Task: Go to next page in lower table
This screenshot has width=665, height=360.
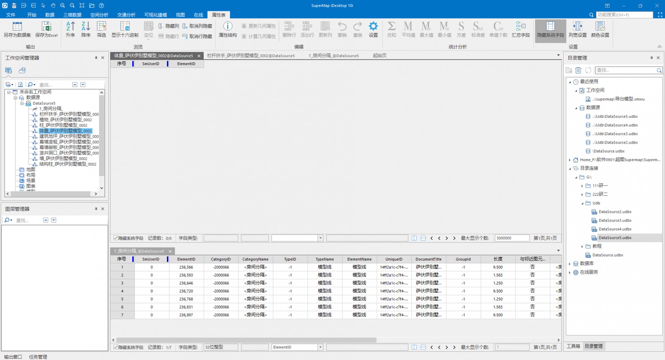Action: 447,347
